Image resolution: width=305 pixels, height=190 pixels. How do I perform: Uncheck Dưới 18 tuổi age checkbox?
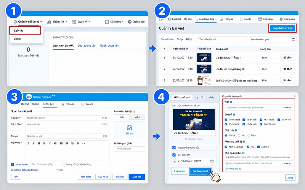[x=261, y=124]
